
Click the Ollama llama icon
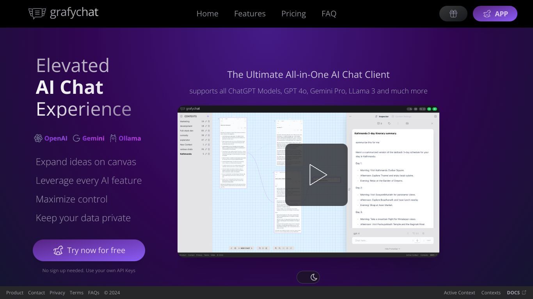[x=113, y=138]
